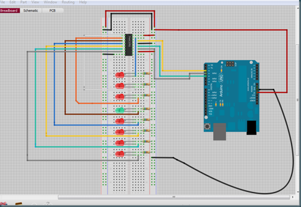Select the bottommost red LED

click(x=119, y=154)
